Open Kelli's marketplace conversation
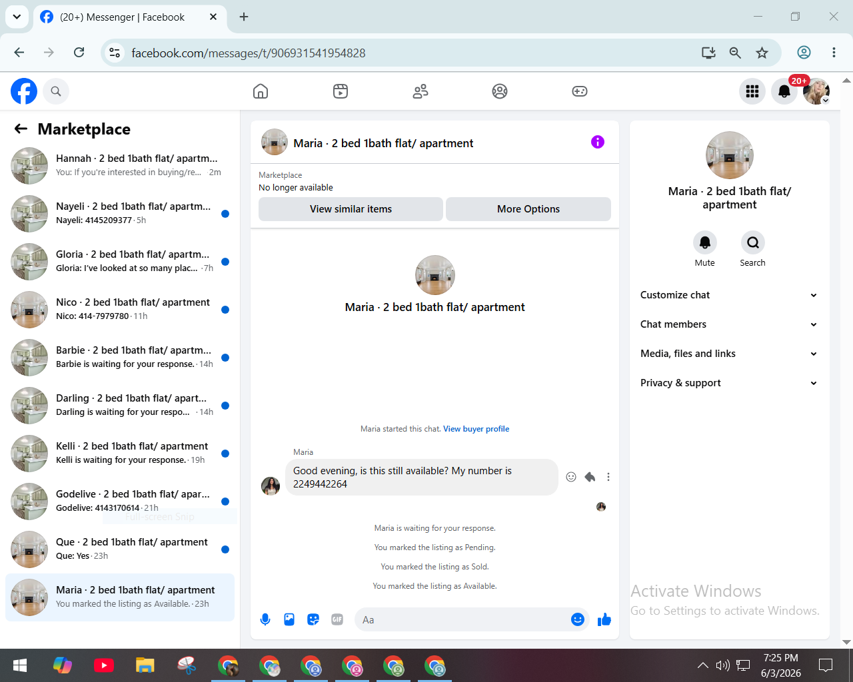 (x=120, y=454)
